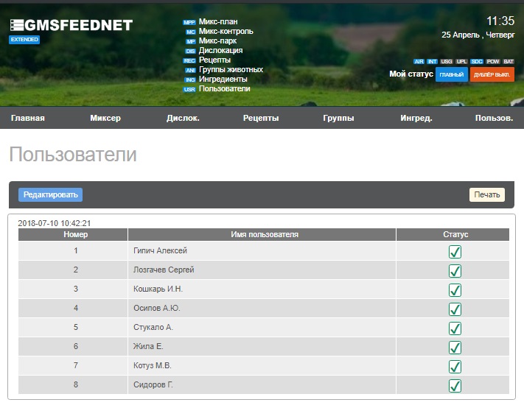Click the Номер column header
This screenshot has height=408, width=524.
[73, 234]
